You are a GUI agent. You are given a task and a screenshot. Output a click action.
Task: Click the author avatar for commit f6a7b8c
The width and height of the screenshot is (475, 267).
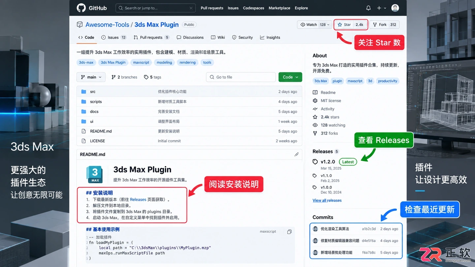point(315,252)
